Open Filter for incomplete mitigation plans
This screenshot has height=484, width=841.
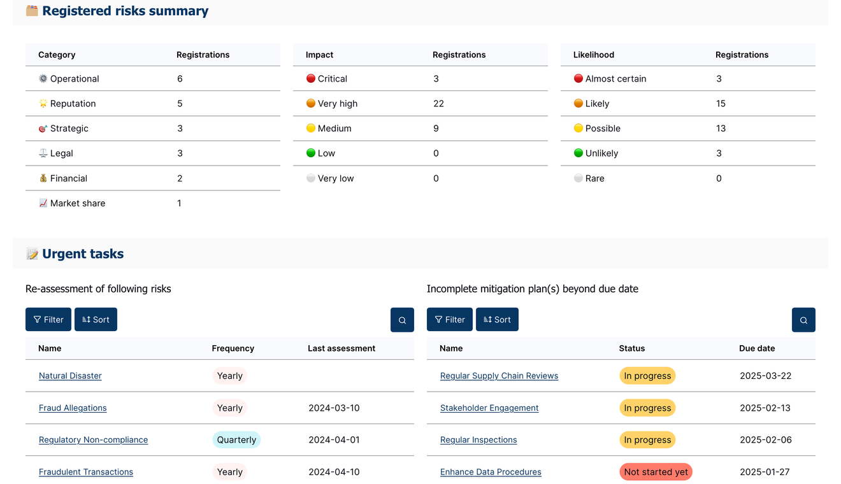pyautogui.click(x=450, y=320)
